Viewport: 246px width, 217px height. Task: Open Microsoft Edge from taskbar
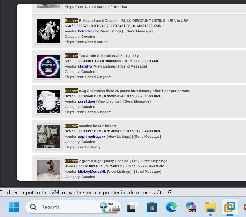tap(171, 207)
